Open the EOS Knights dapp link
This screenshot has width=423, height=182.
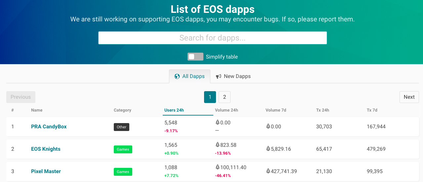[46, 149]
